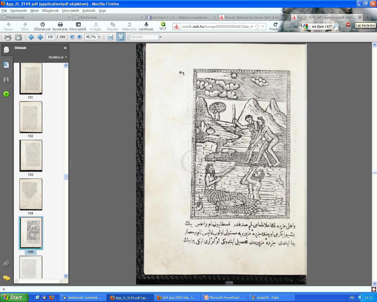The width and height of the screenshot is (377, 302).
Task: Open 004.jpg Firefox taskbar item
Action: pos(178,298)
